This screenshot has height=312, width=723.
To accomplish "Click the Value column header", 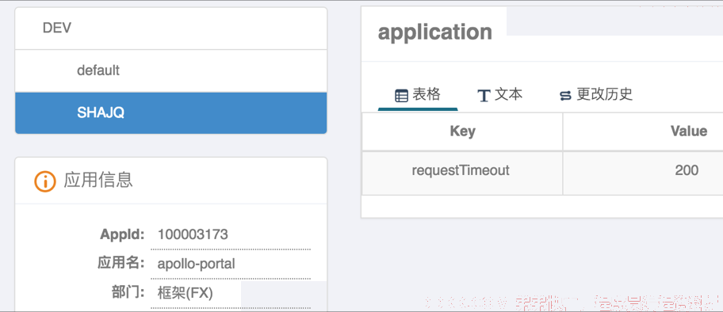I will [643, 131].
